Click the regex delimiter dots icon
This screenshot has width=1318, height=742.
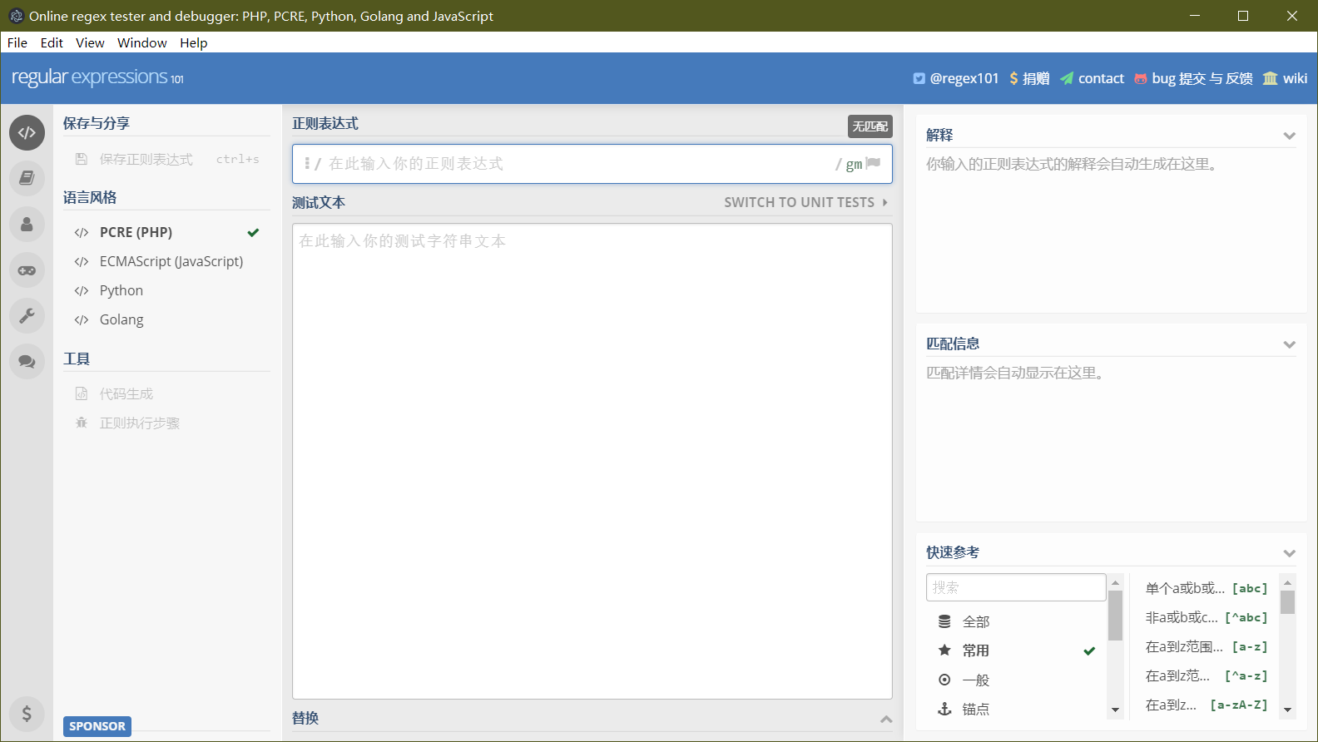(x=307, y=164)
